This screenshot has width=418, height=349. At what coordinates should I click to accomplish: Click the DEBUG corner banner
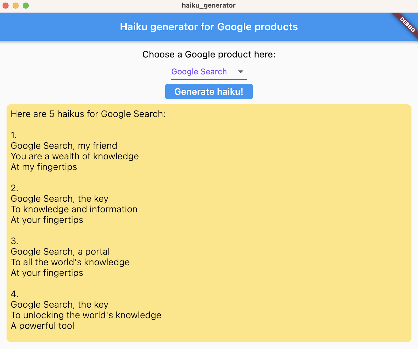[407, 24]
